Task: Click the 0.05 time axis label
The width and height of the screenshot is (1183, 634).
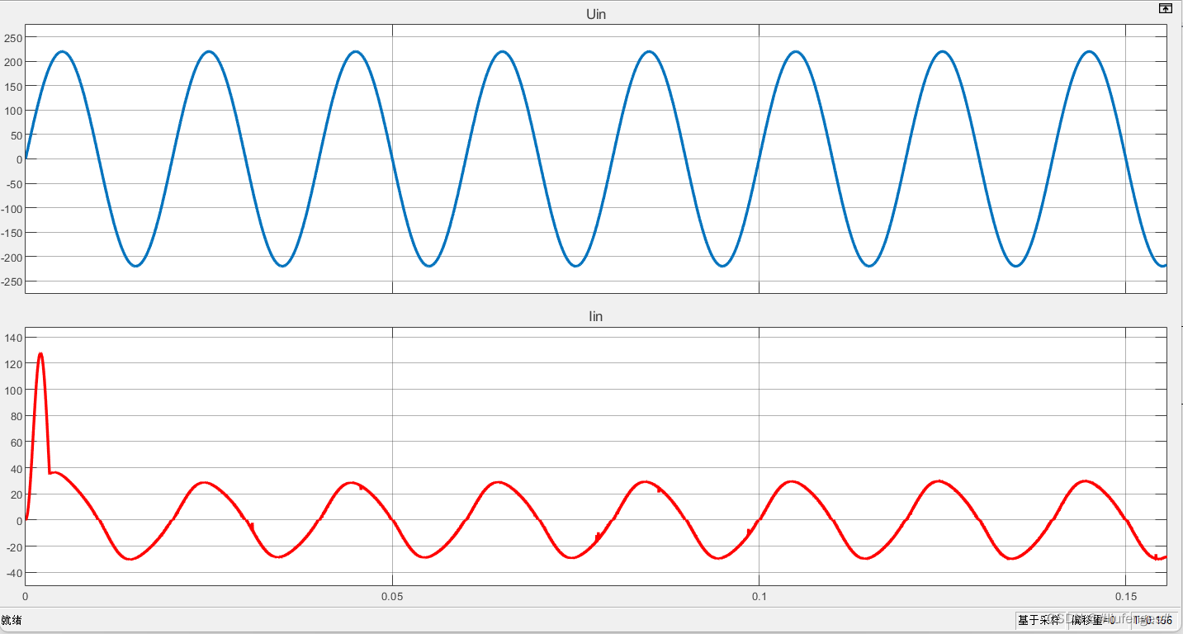Action: coord(392,596)
